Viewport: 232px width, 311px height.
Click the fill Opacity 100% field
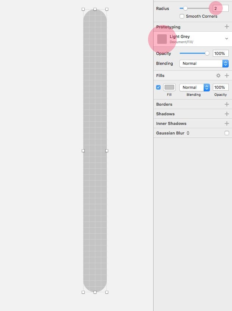(221, 87)
